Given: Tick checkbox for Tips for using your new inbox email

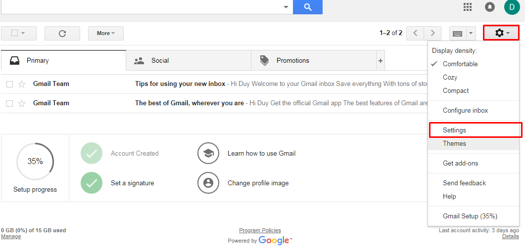Looking at the screenshot, I should tap(10, 84).
